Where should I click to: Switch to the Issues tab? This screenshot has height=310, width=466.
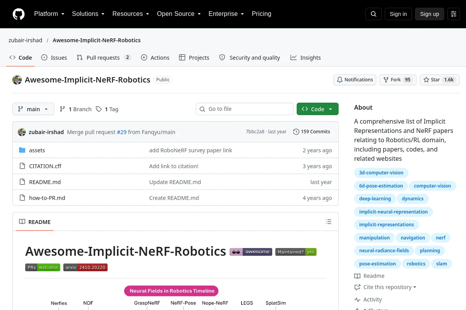[x=54, y=58]
